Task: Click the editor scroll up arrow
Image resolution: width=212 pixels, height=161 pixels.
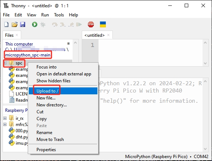Action: click(x=205, y=43)
